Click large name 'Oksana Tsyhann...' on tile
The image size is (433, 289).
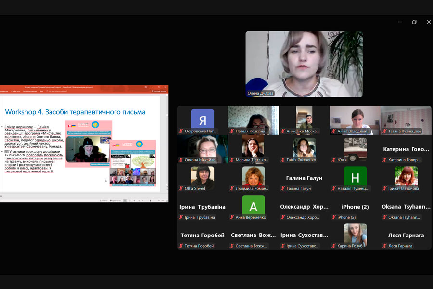tap(406, 207)
